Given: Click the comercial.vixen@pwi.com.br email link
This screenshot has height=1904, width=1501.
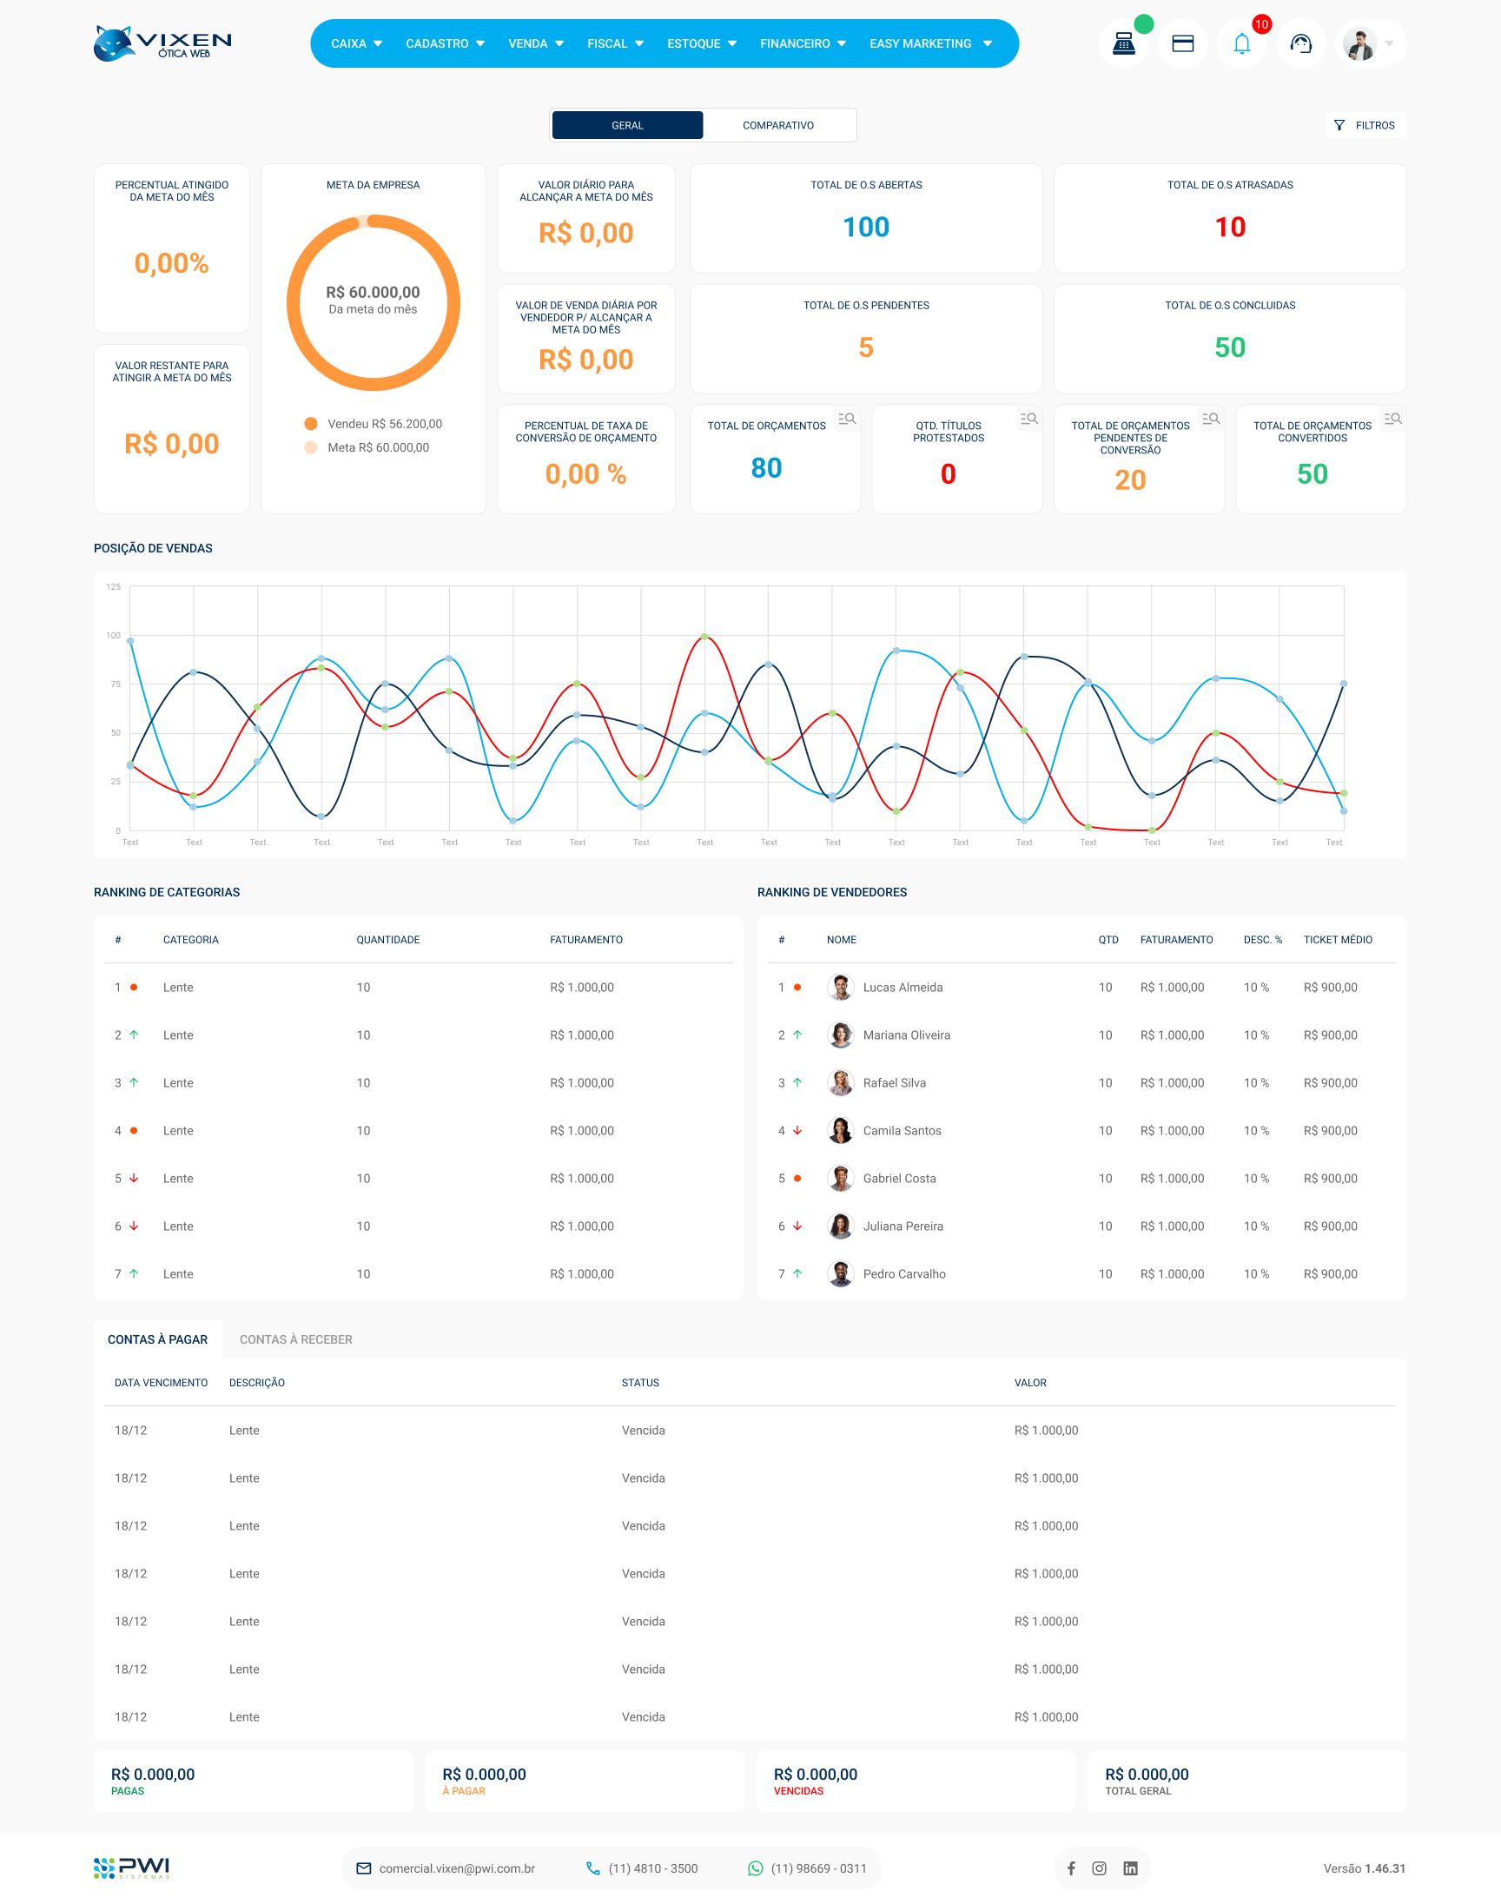Looking at the screenshot, I should click(x=456, y=1868).
